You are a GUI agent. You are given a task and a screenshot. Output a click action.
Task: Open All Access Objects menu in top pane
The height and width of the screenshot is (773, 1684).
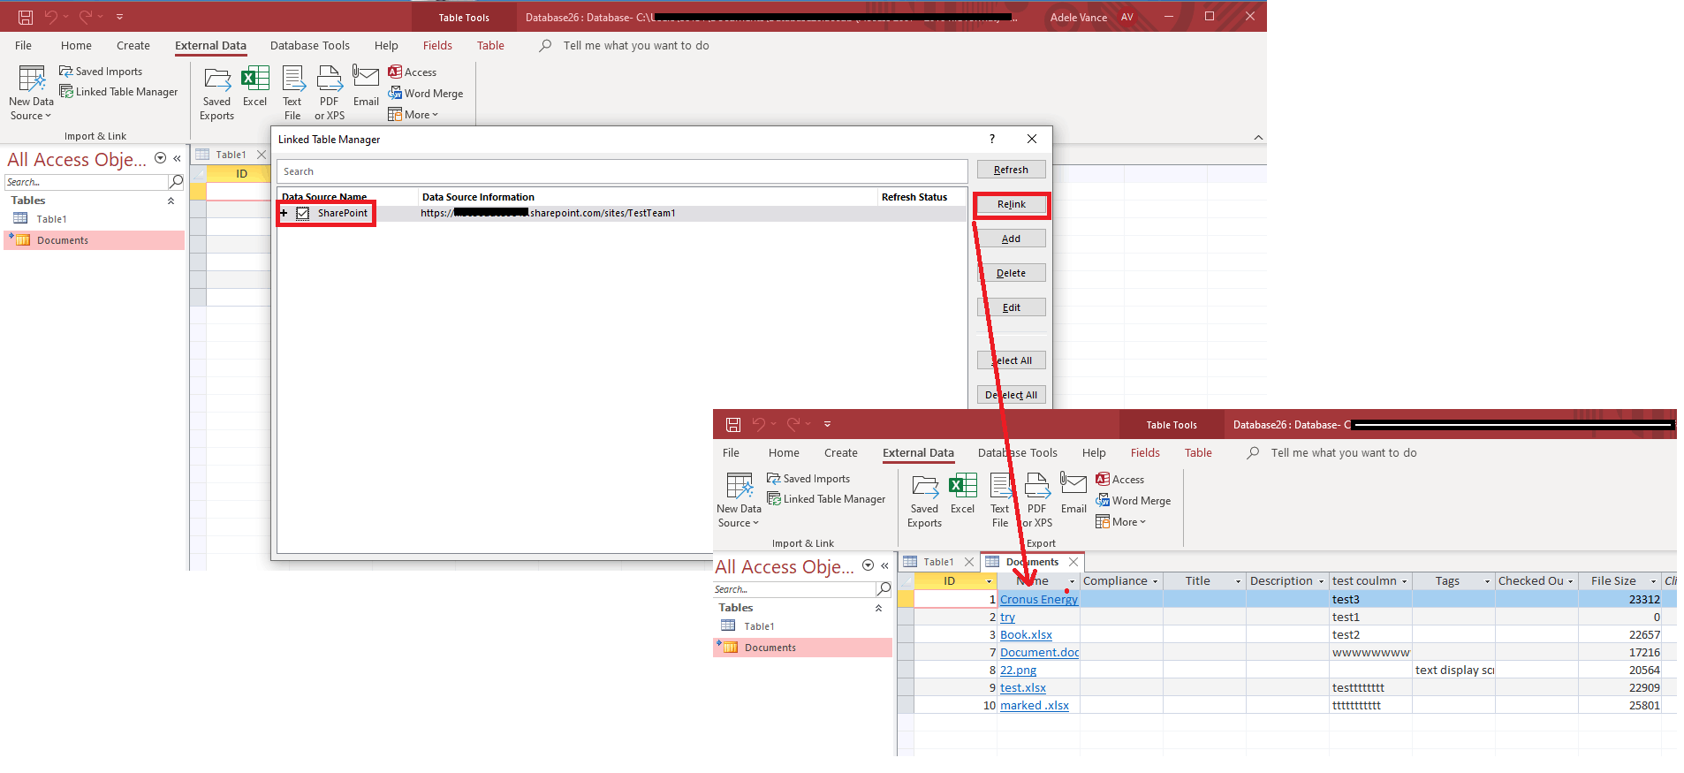coord(160,158)
